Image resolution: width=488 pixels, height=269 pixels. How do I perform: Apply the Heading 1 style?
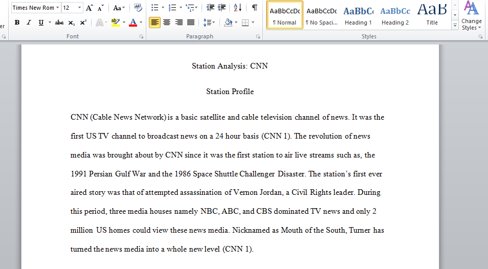(358, 15)
